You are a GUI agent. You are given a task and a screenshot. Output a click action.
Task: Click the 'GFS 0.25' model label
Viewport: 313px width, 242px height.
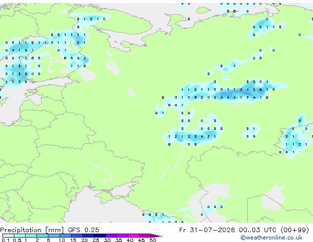click(x=83, y=230)
